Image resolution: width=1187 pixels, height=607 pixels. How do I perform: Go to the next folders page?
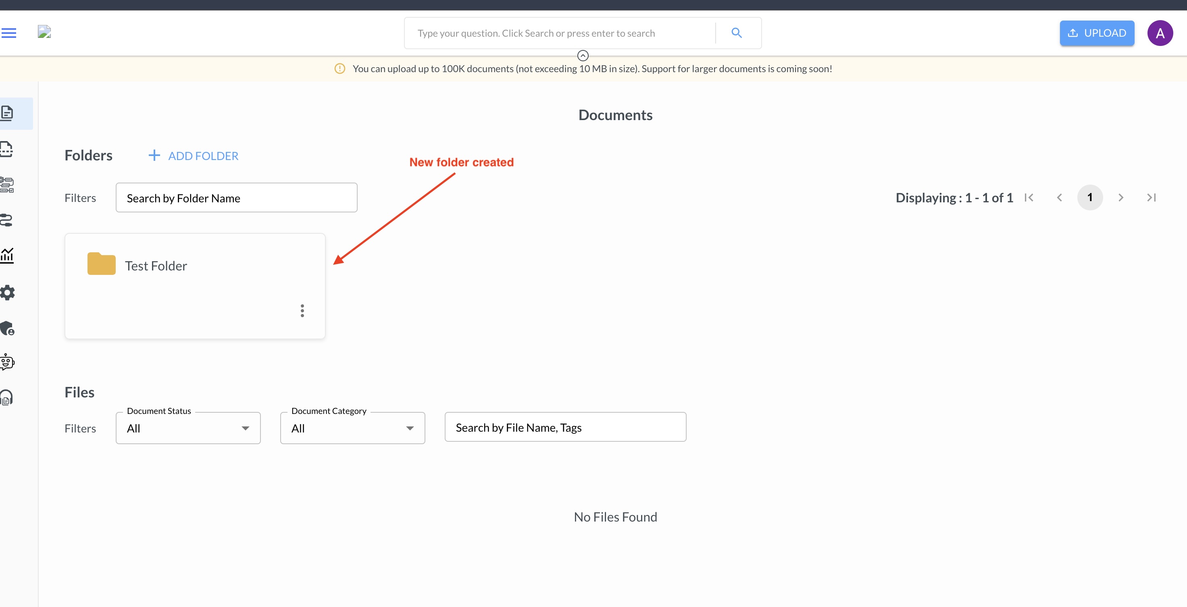tap(1120, 197)
